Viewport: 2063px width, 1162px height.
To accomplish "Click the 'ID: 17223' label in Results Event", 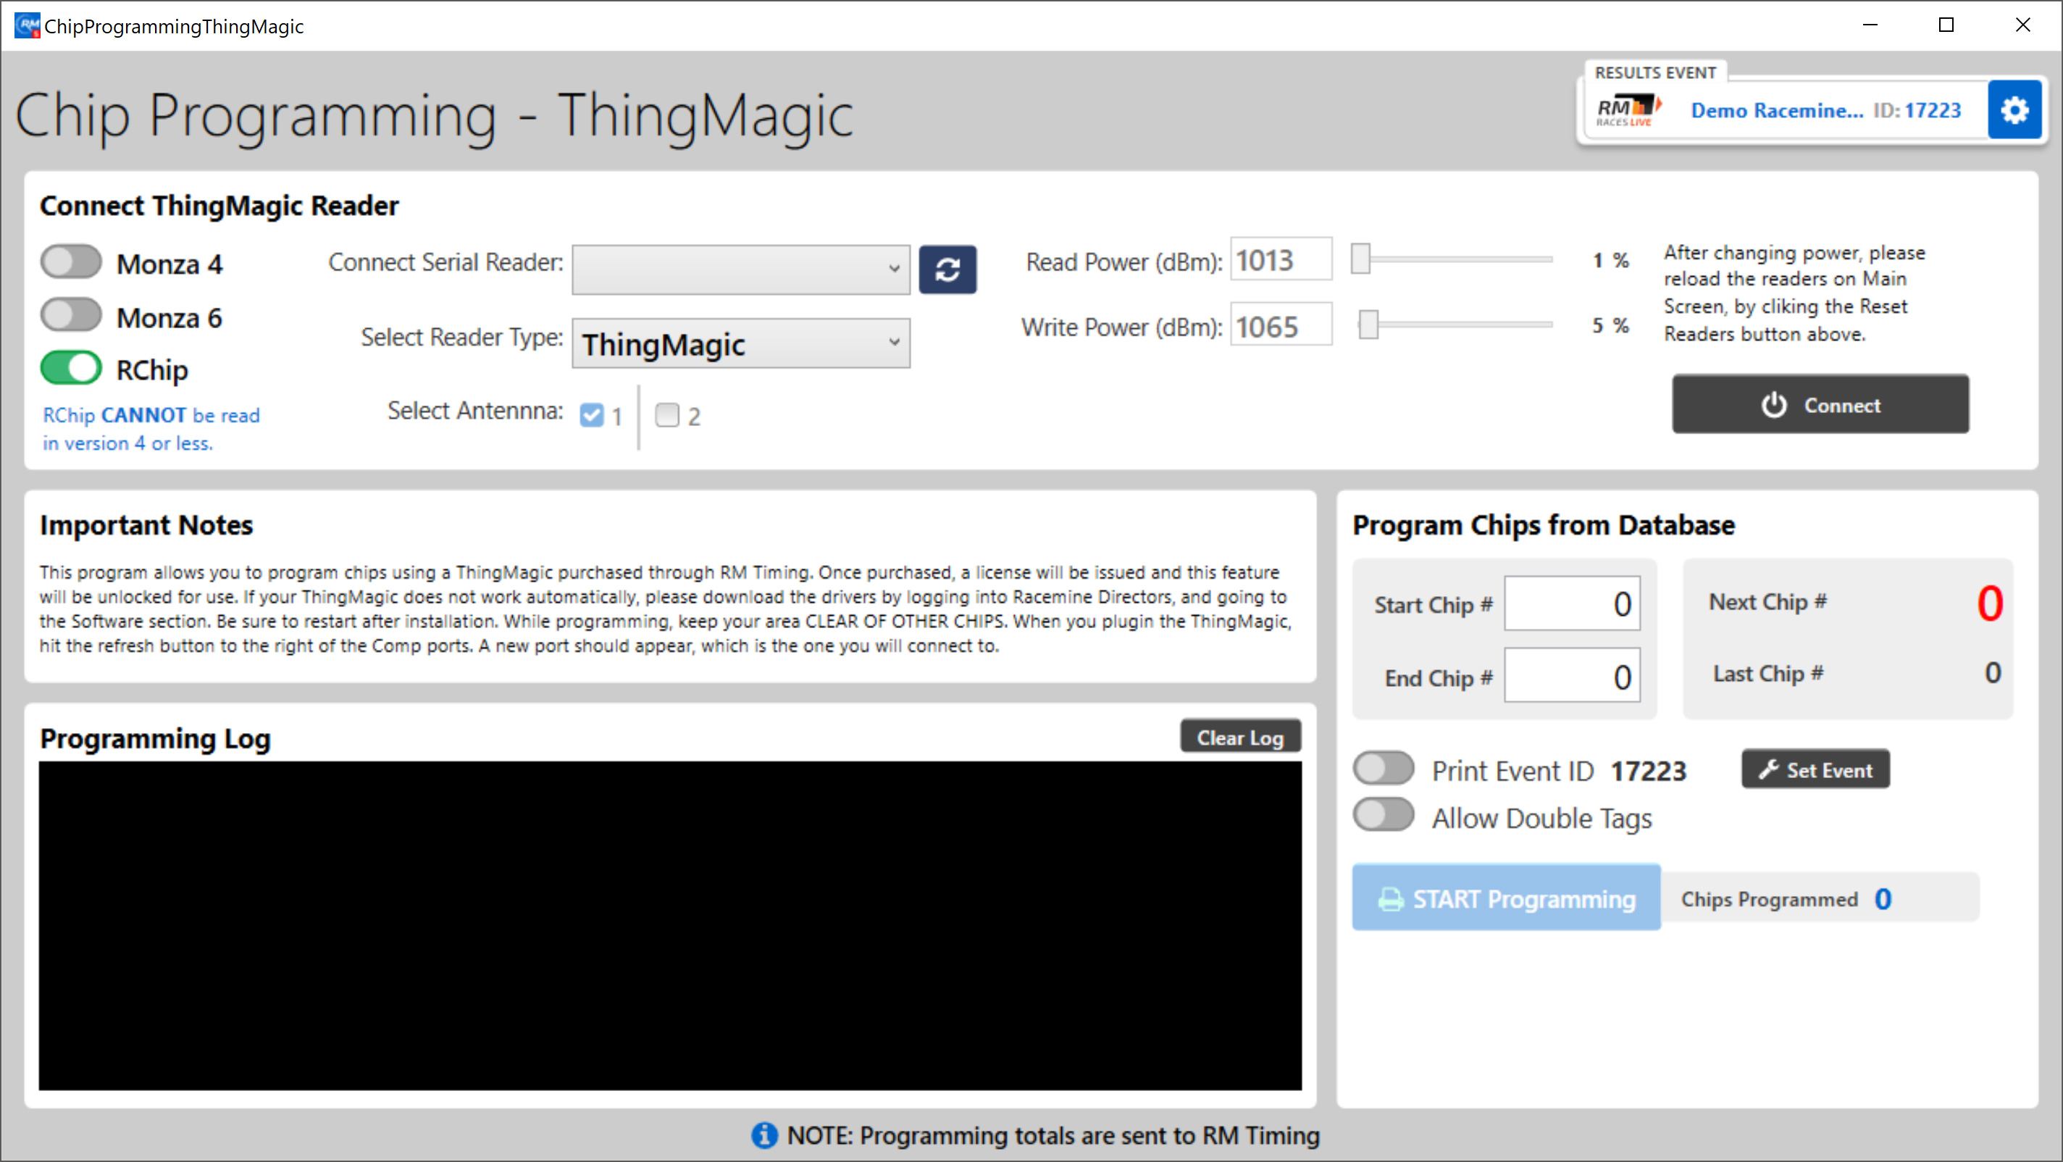I will pyautogui.click(x=1917, y=111).
